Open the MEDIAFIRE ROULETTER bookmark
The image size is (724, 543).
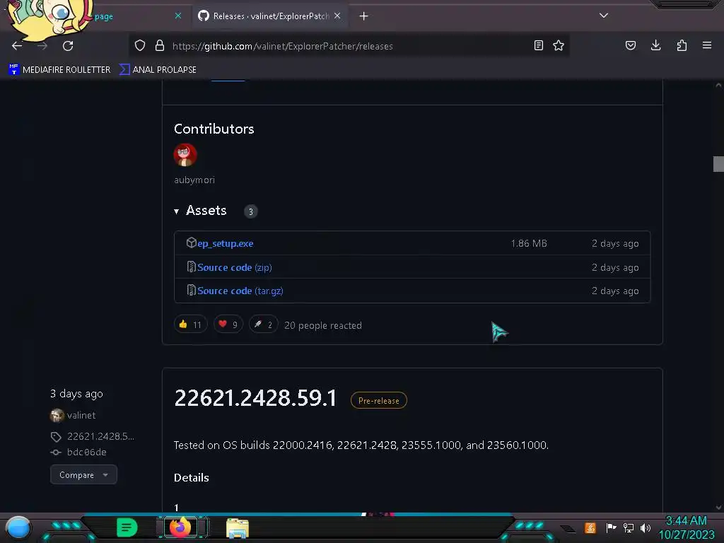click(59, 70)
